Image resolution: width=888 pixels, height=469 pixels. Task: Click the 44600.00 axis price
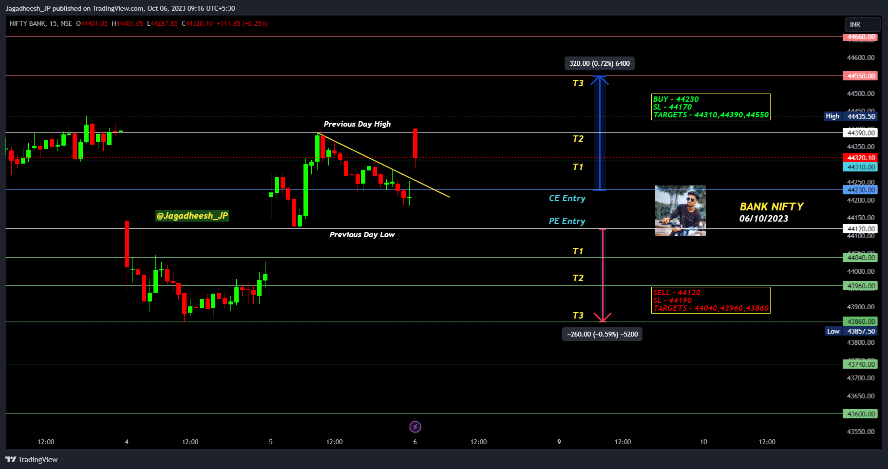pyautogui.click(x=861, y=57)
